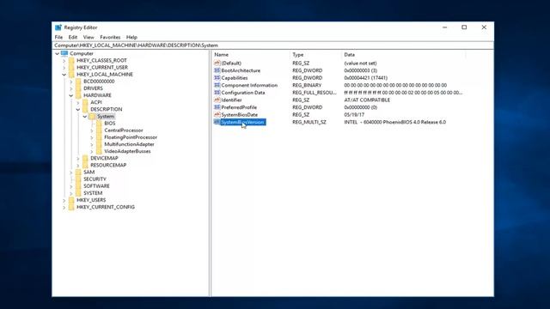Image resolution: width=550 pixels, height=309 pixels.
Task: Click the Component Information binary icon
Action: click(x=217, y=85)
